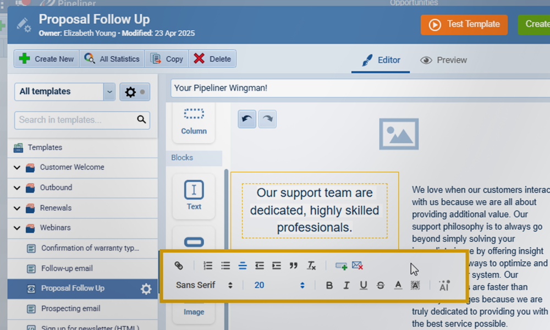
Task: Click the undo arrow button
Action: pyautogui.click(x=247, y=119)
